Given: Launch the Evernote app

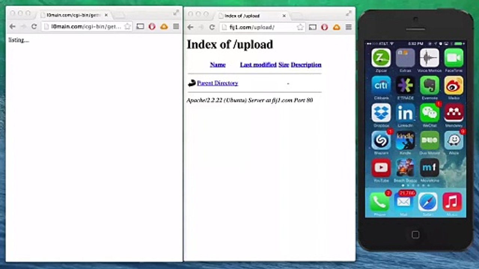Looking at the screenshot, I should [429, 86].
